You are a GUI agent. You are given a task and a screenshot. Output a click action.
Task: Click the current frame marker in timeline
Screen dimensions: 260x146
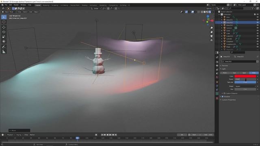coord(78,138)
